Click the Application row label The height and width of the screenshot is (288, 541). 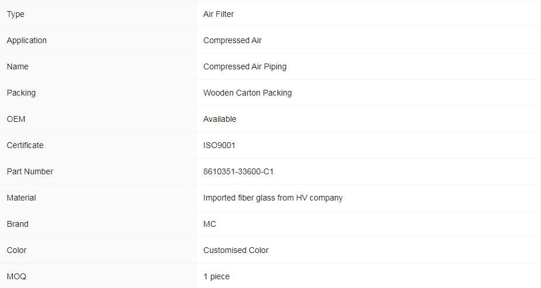pos(26,40)
